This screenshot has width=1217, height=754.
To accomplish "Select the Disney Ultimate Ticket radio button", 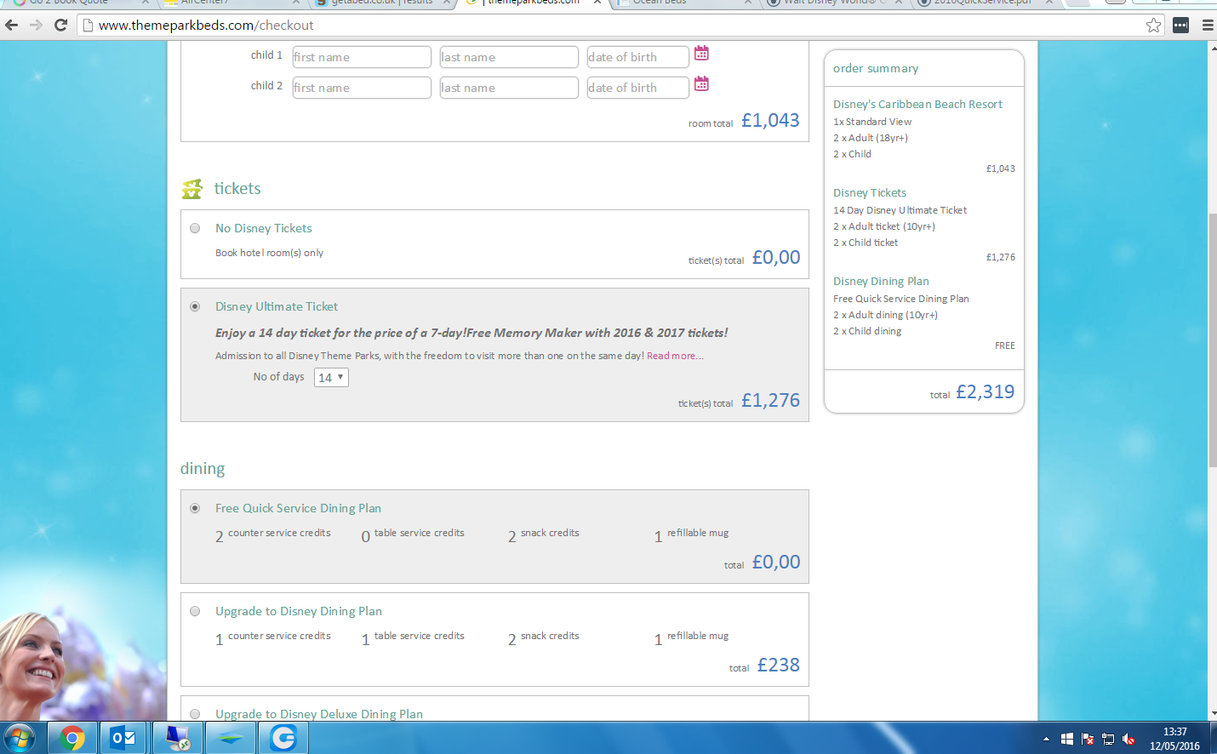I will pos(195,306).
